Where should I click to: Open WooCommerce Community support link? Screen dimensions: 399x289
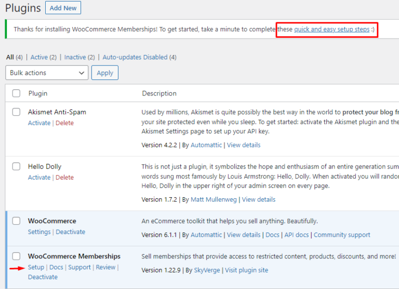(x=342, y=235)
